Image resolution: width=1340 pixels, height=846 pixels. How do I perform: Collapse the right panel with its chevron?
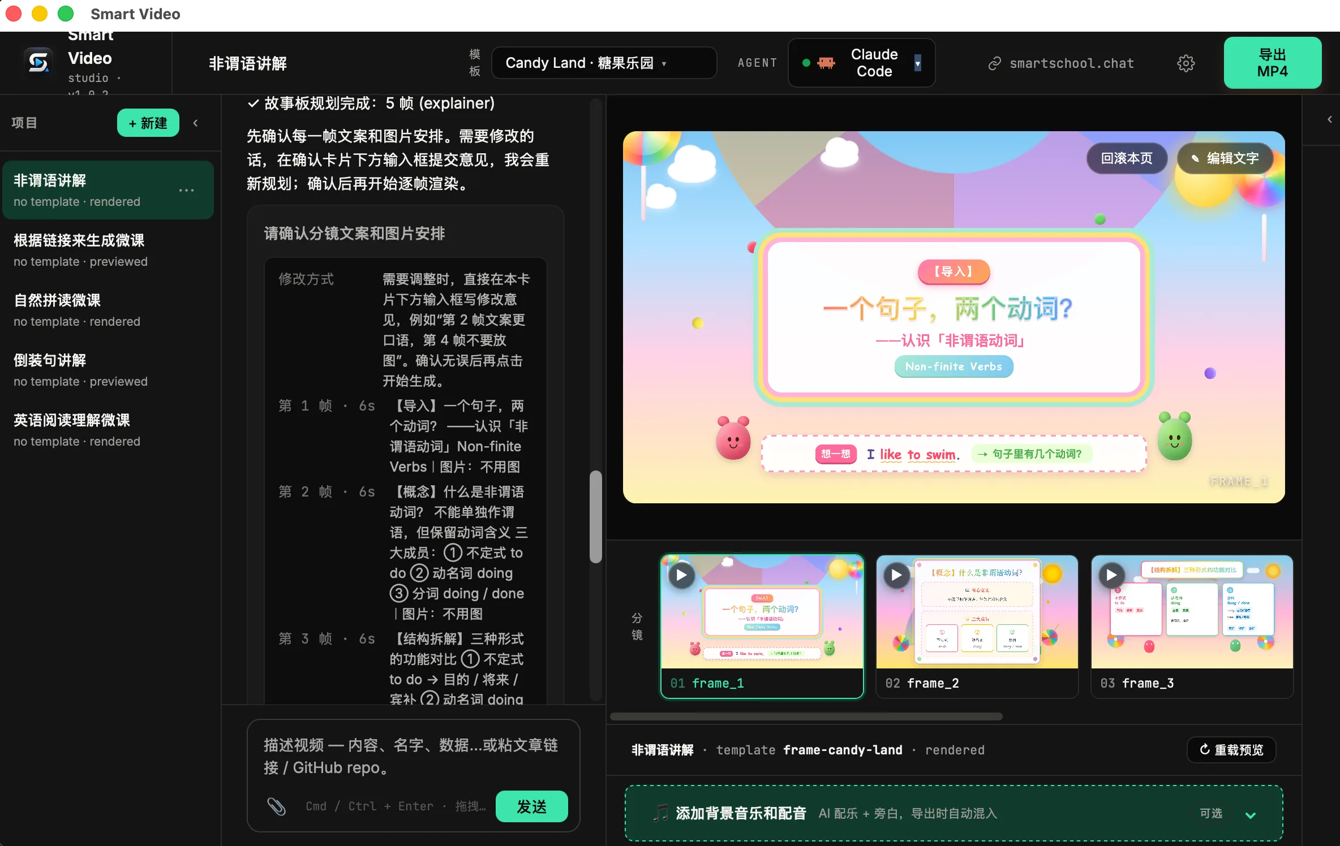pyautogui.click(x=1329, y=119)
